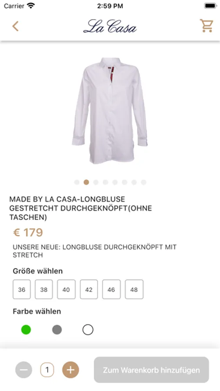Choose size 48
This screenshot has height=391, width=220.
tap(134, 289)
